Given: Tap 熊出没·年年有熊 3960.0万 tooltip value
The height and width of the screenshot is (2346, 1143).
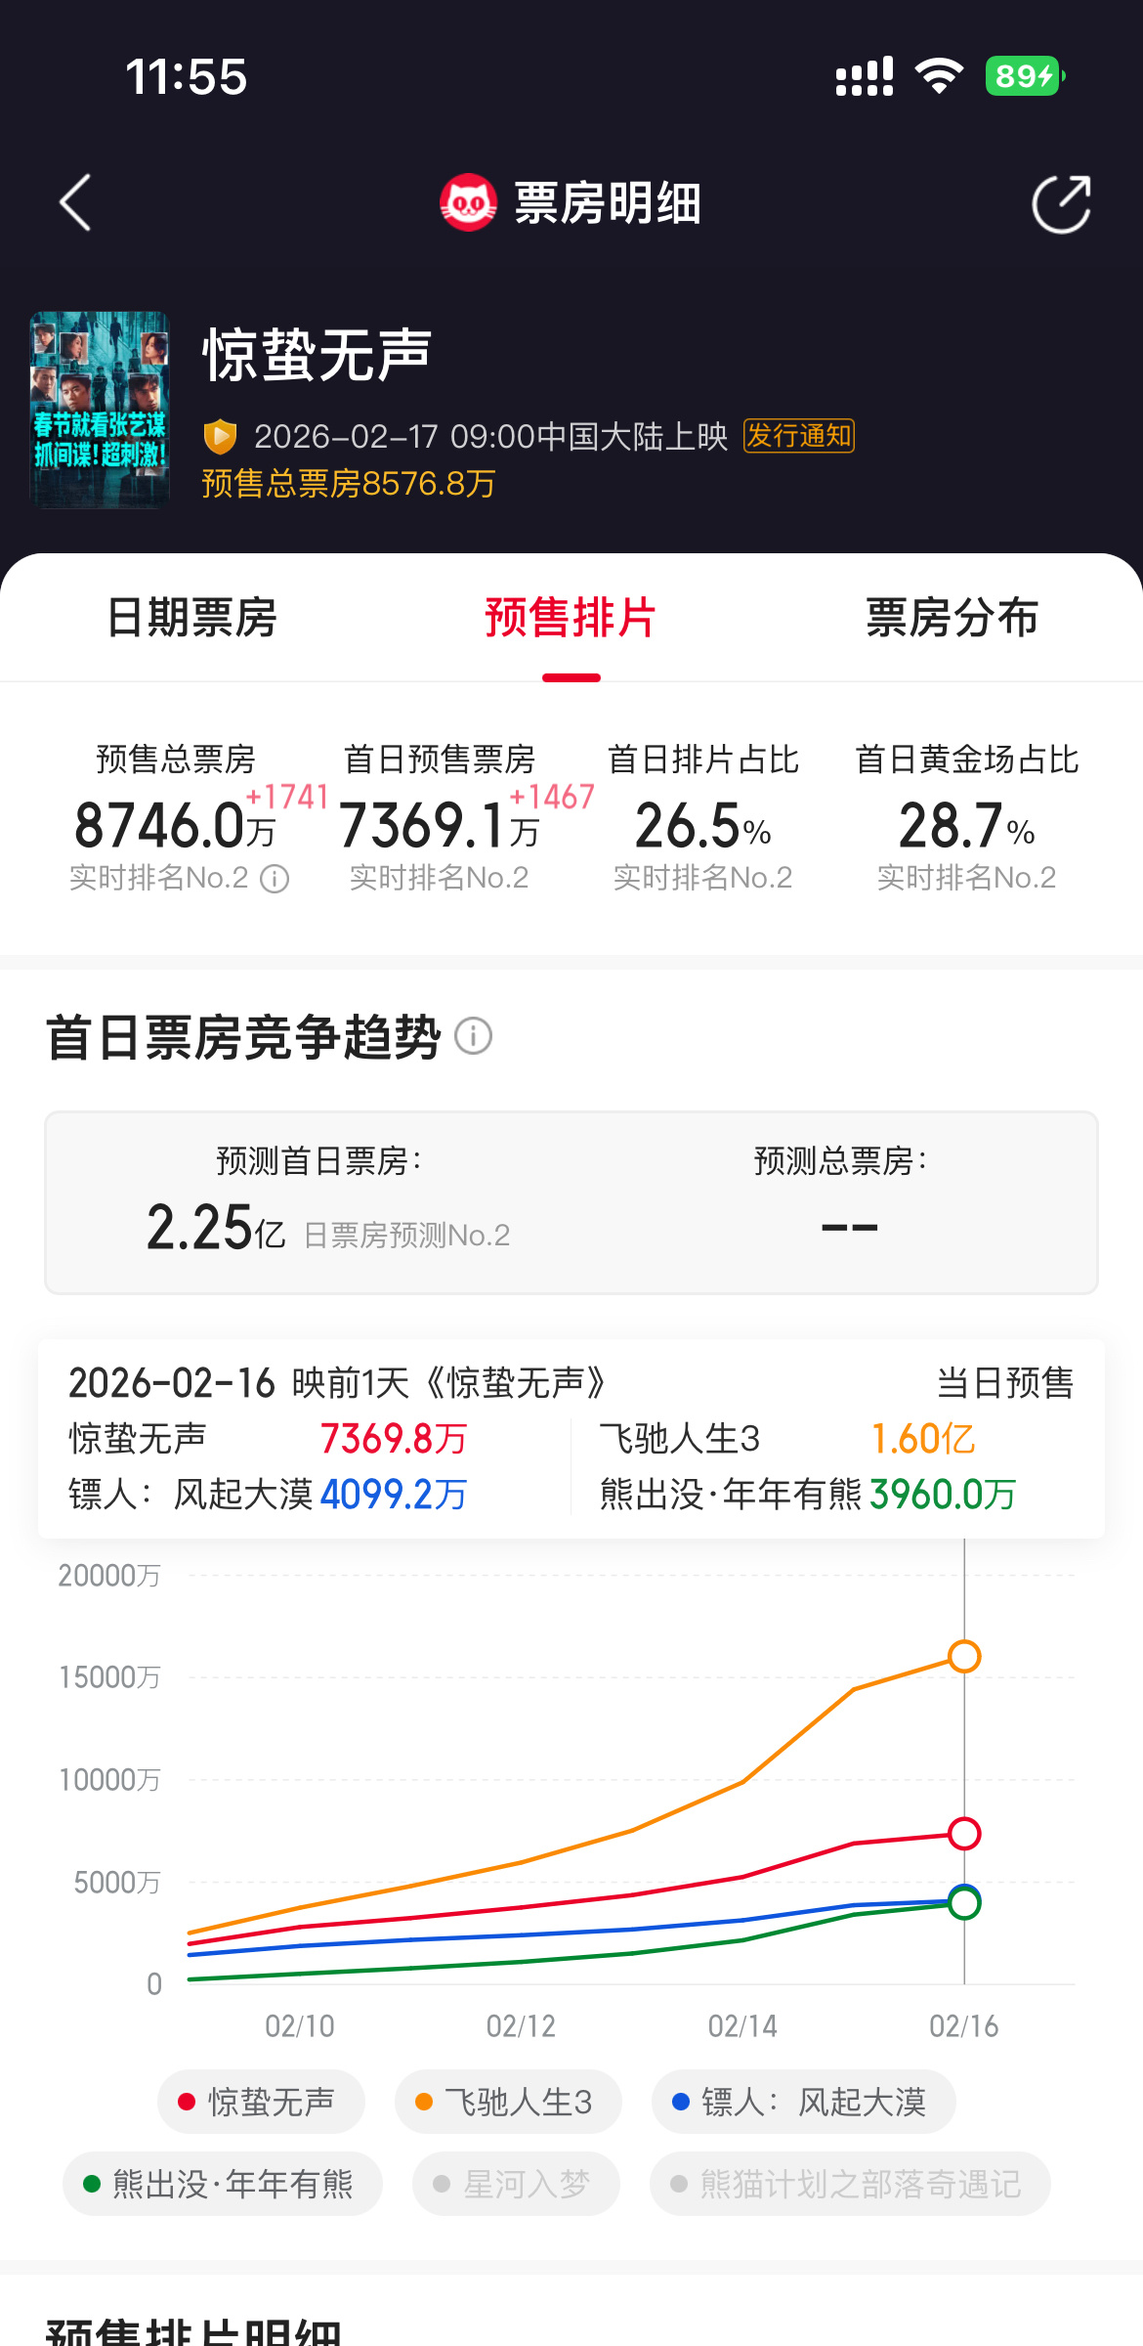Looking at the screenshot, I should click(x=943, y=1495).
